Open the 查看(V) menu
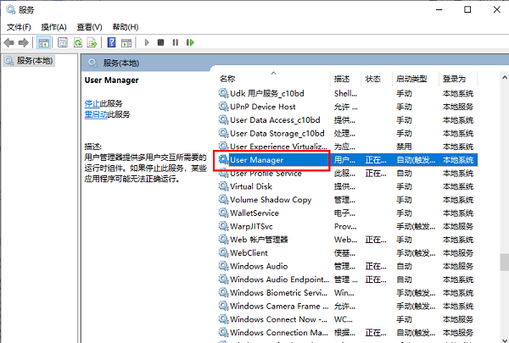Viewport: 509px width, 343px height. click(x=92, y=26)
